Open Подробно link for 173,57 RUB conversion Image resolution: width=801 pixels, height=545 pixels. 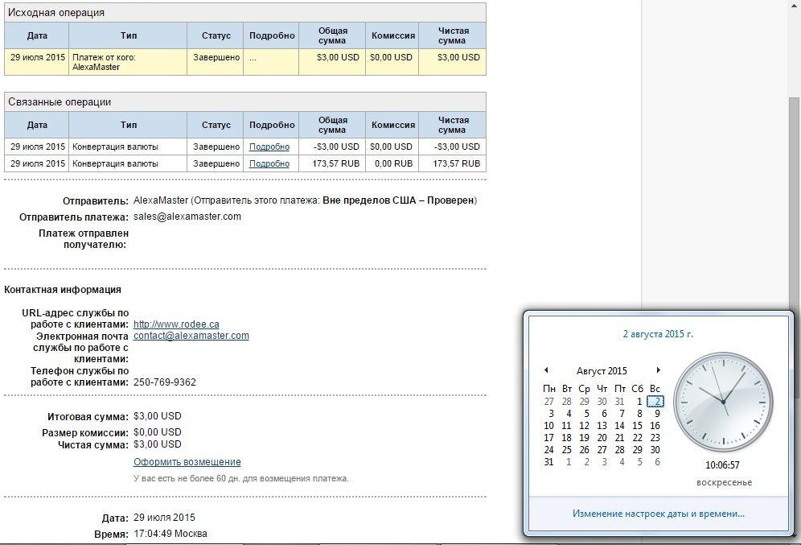269,163
